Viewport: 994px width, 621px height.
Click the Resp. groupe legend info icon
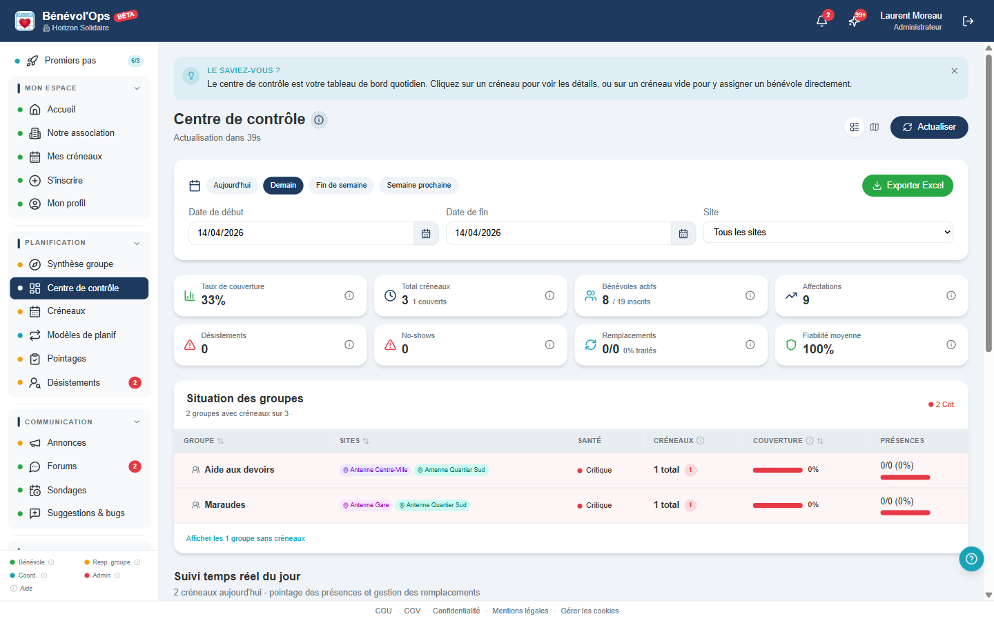pos(137,562)
